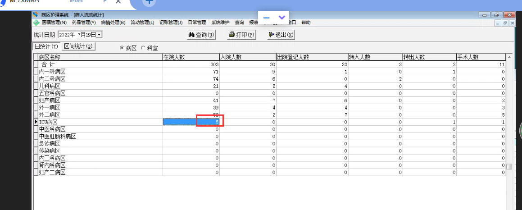Click the 转出人数 column header
This screenshot has width=522, height=210.
[x=429, y=57]
